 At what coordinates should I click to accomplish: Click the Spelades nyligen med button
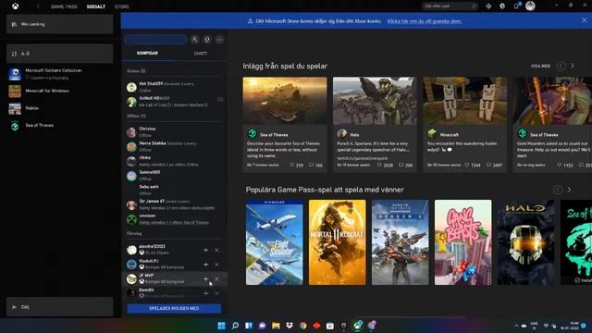pos(174,308)
